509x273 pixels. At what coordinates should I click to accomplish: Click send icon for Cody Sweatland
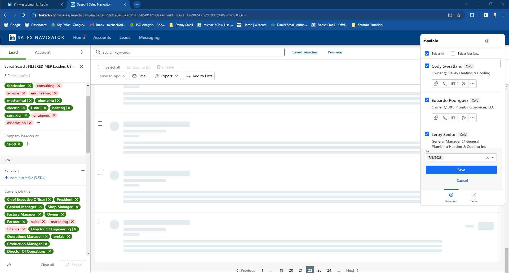(x=464, y=84)
